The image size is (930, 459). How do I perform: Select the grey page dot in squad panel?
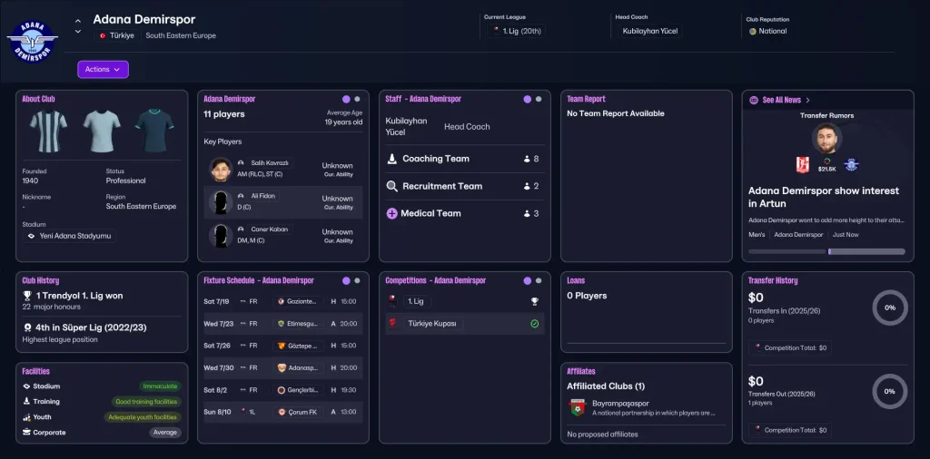[357, 100]
